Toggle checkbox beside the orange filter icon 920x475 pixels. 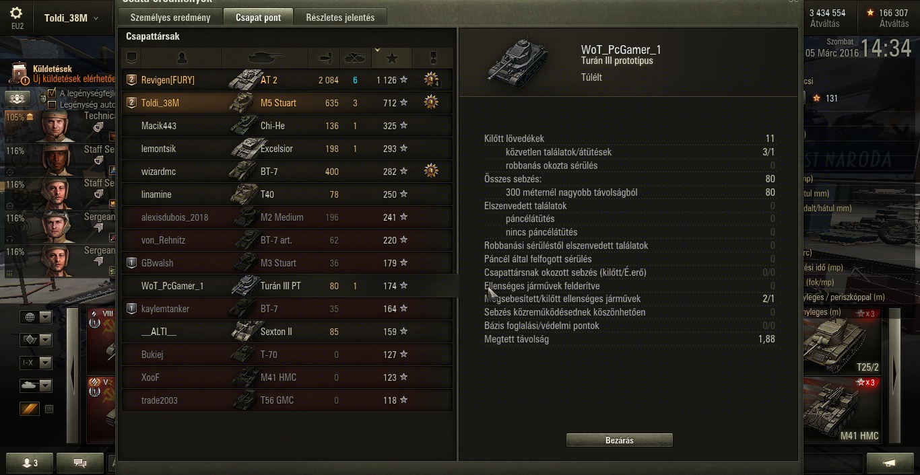point(48,408)
